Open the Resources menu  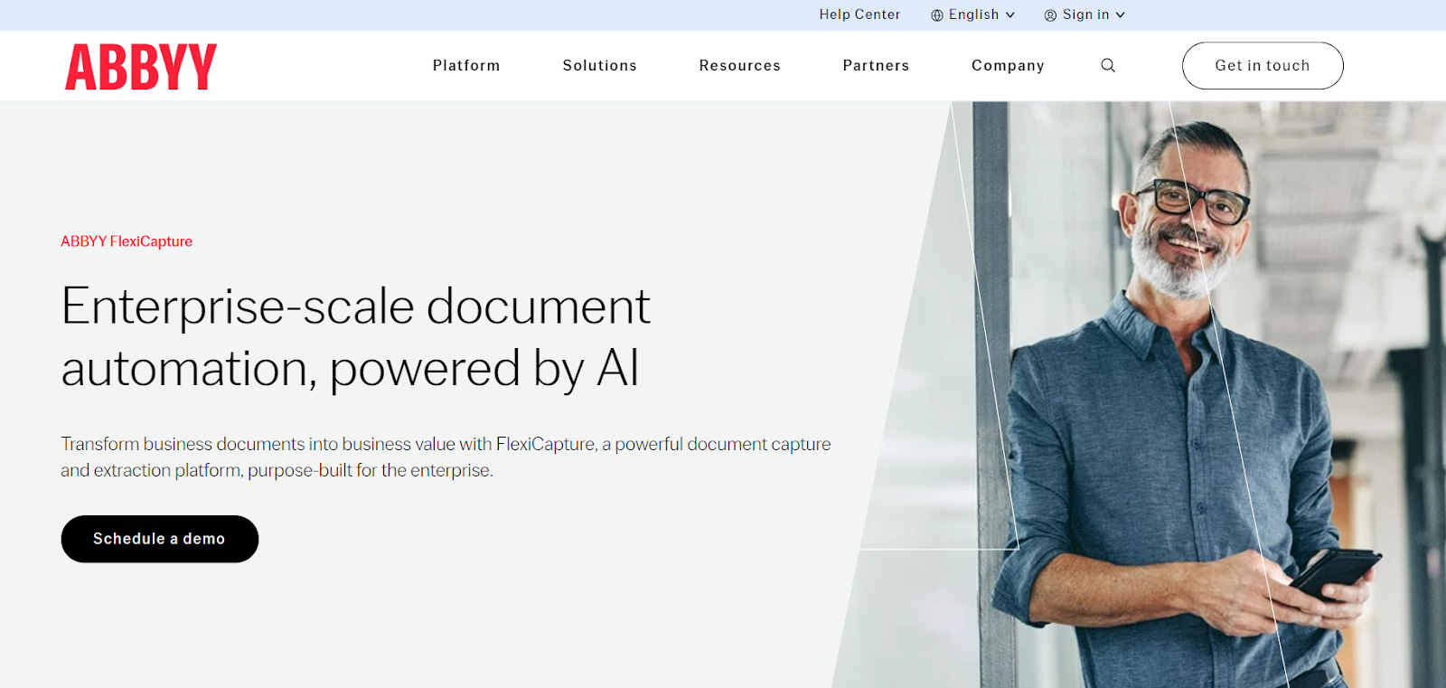[x=740, y=65]
